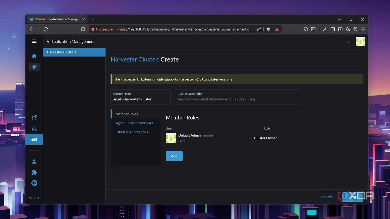This screenshot has width=390, height=219.
Task: Open Leo AI sparkle icon
Action: tap(348, 29)
